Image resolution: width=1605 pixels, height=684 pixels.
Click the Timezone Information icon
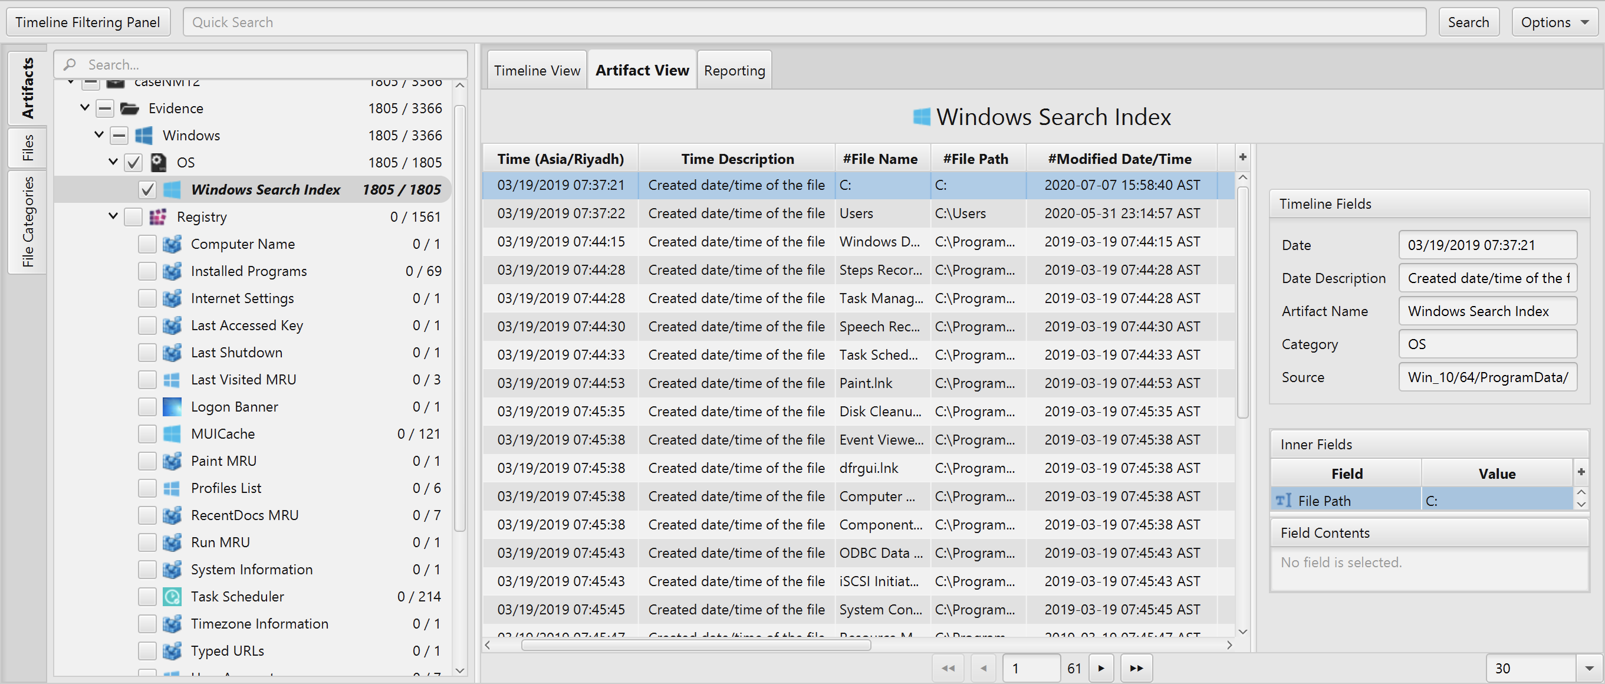pyautogui.click(x=172, y=624)
